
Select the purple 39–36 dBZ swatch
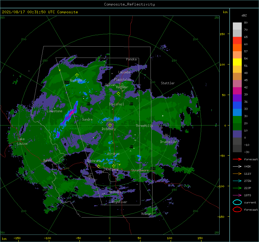point(237,98)
